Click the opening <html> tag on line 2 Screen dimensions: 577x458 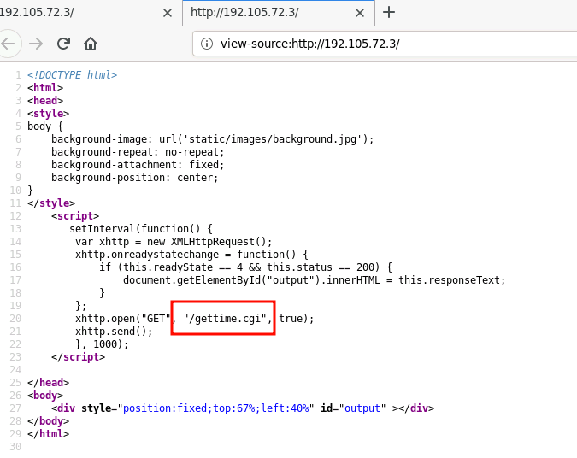pos(45,88)
